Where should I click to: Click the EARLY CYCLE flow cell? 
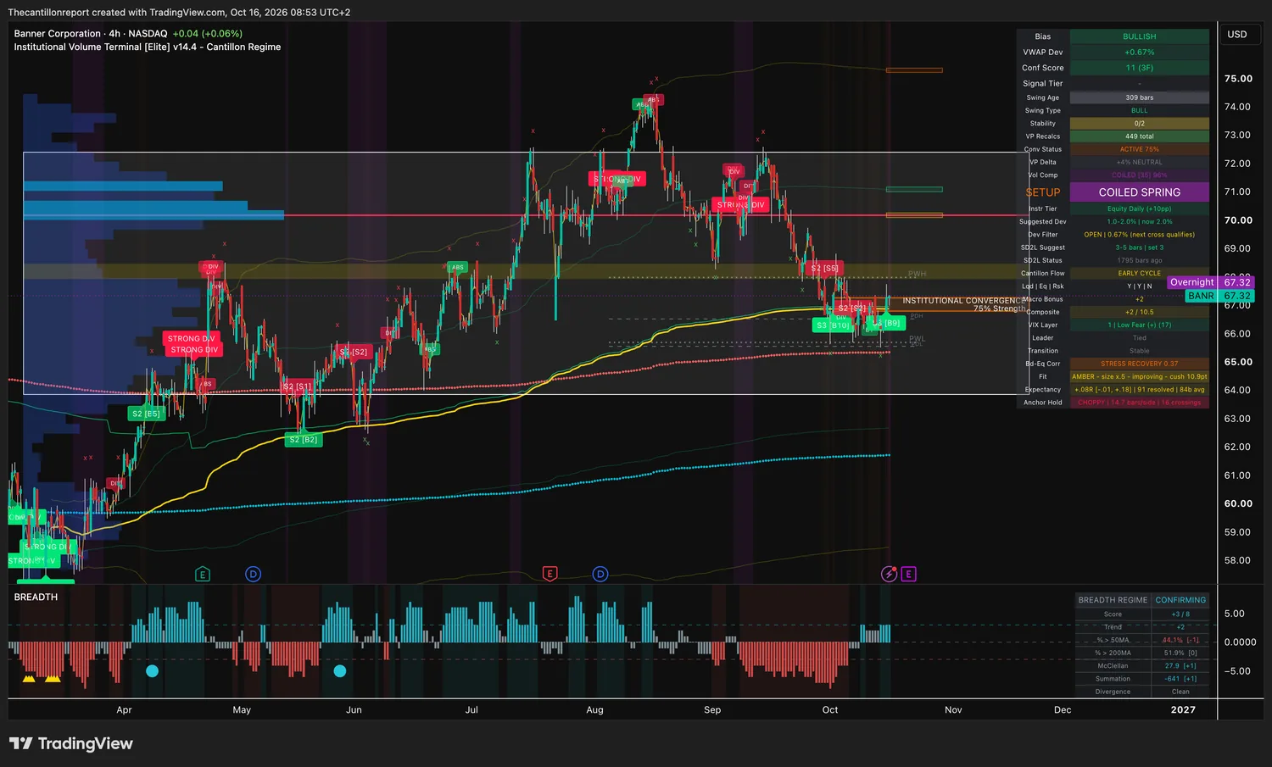(x=1140, y=274)
